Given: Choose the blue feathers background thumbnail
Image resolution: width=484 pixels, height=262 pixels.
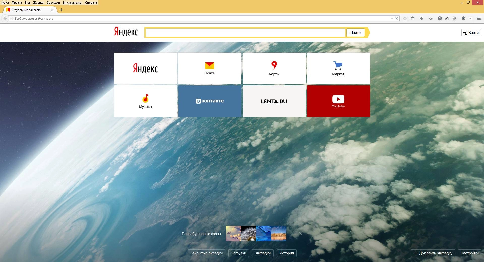Looking at the screenshot, I should (264, 234).
